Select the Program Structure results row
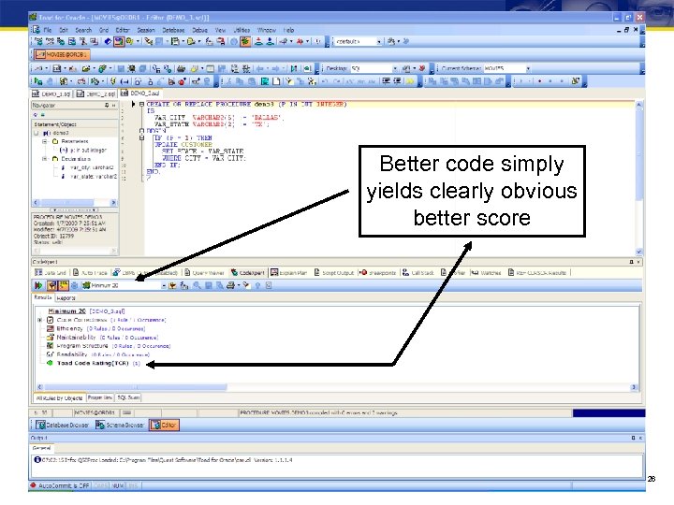The image size is (674, 505). [x=108, y=346]
